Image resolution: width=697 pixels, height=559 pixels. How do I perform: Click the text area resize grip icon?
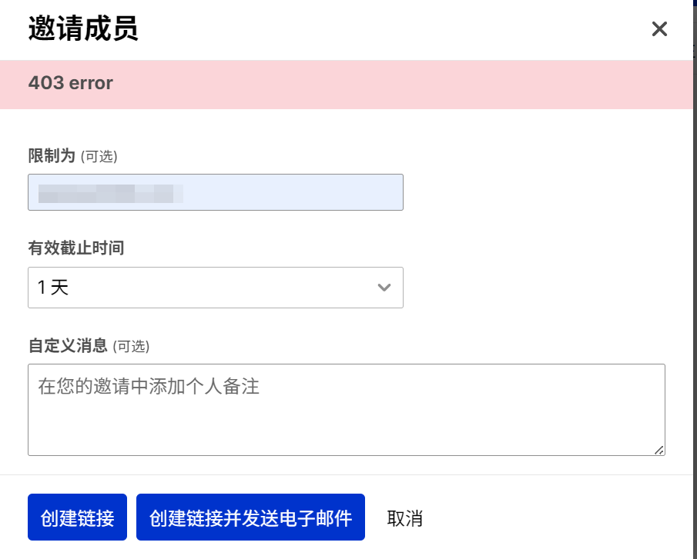(x=659, y=450)
